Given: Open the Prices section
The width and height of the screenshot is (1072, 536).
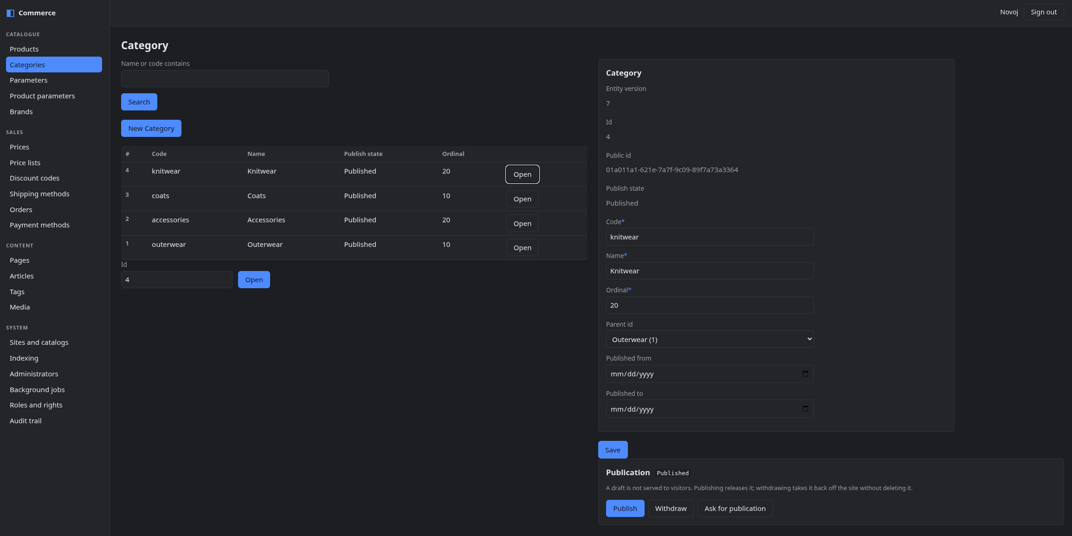Looking at the screenshot, I should (x=54, y=147).
